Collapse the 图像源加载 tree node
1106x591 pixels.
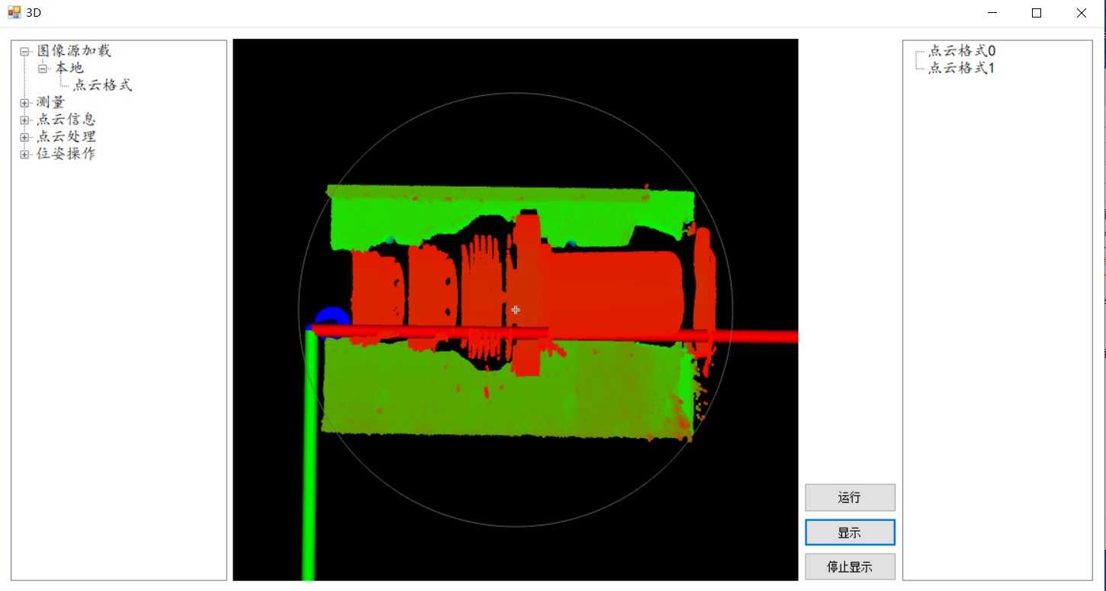[25, 52]
